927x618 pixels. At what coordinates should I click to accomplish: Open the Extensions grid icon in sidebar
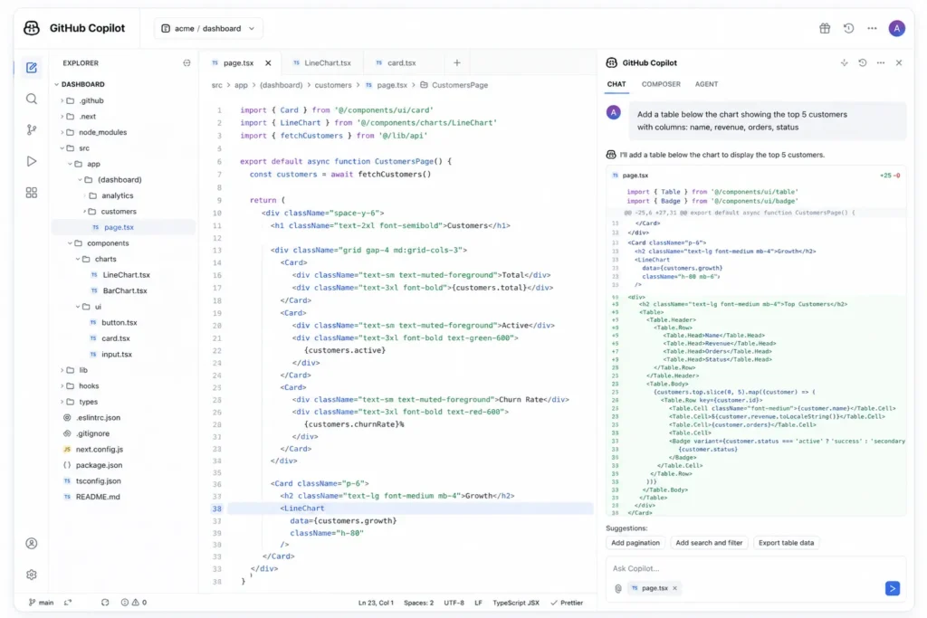[32, 193]
